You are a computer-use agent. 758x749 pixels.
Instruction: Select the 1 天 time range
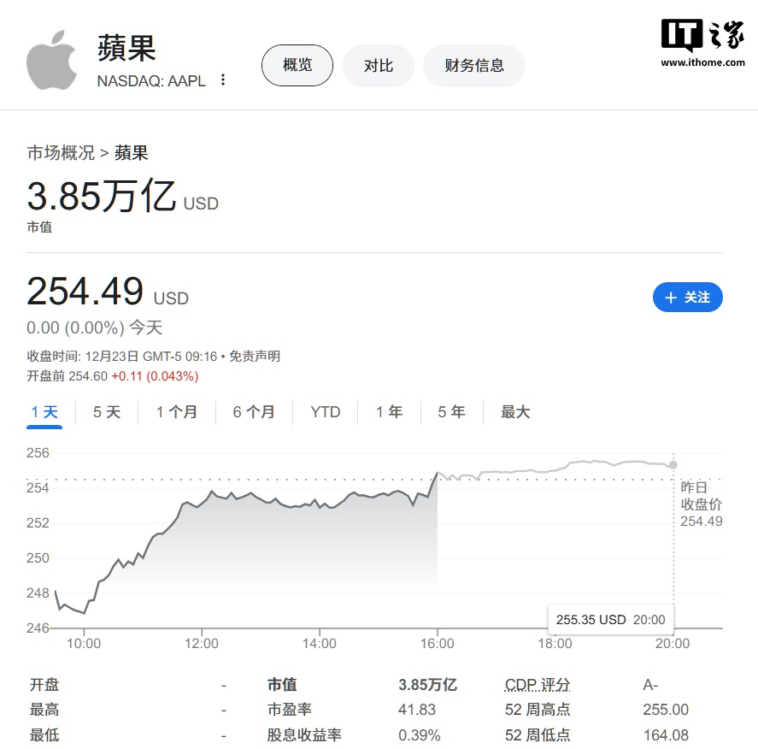(44, 412)
